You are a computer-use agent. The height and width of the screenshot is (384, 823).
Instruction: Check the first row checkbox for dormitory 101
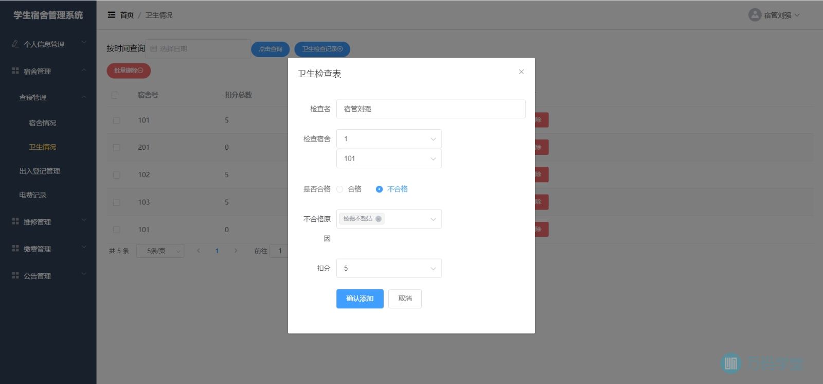click(116, 120)
